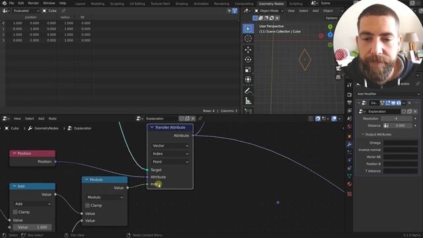The width and height of the screenshot is (423, 238).
Task: Select the Transform tool in viewport toolbar
Action: [x=248, y=79]
